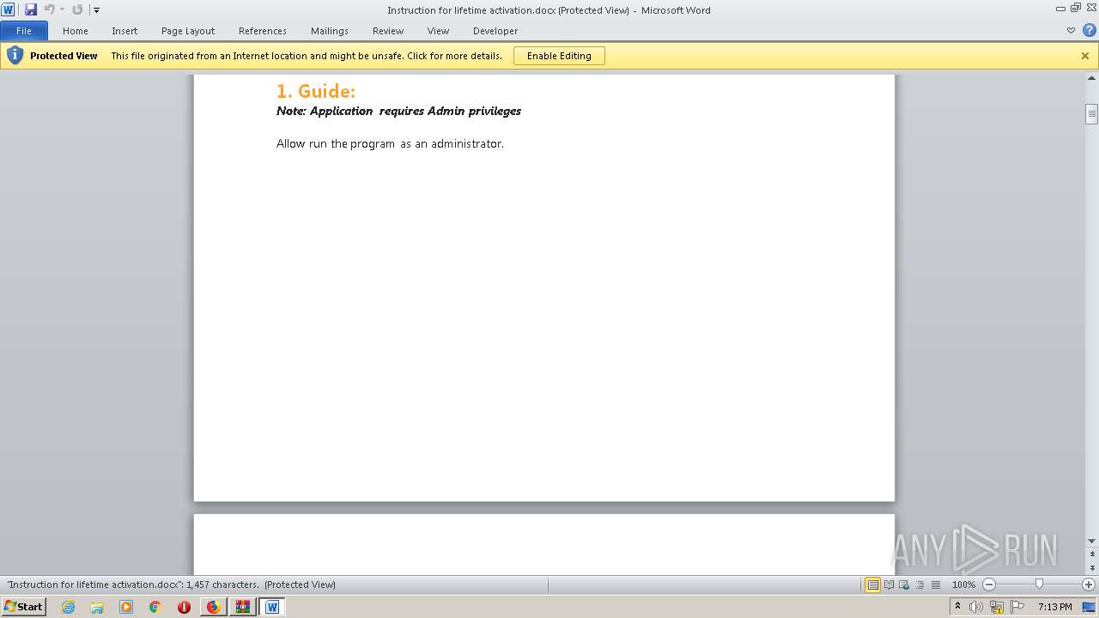Click the volume speaker tray icon
Screen dimensions: 1099x618
(x=976, y=607)
